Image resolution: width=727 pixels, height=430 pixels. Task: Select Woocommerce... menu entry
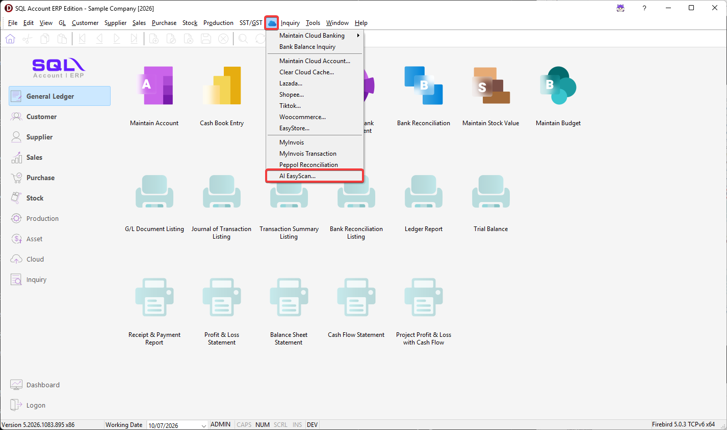(x=315, y=117)
